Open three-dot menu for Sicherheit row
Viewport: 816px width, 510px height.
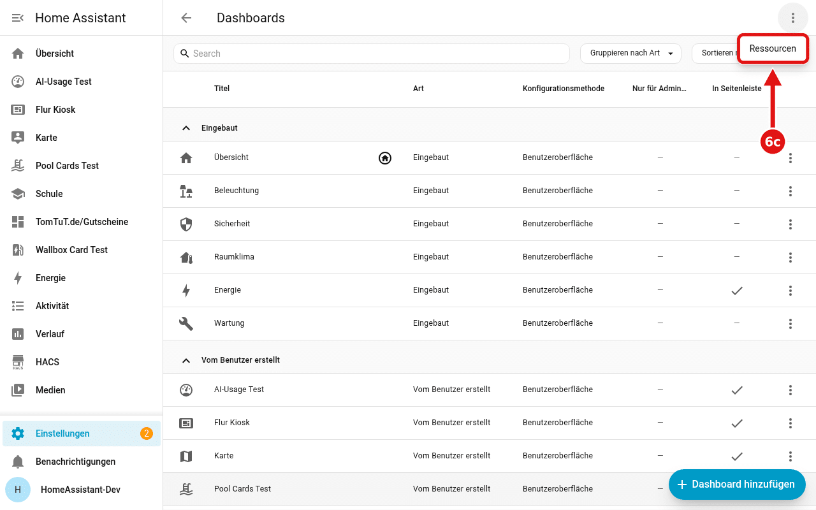tap(790, 224)
